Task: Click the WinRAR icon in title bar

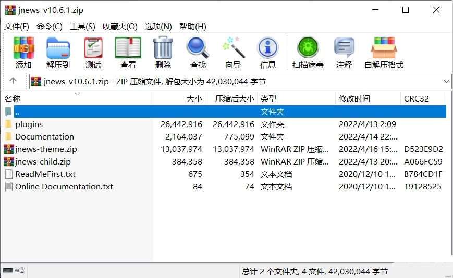Action: click(10, 10)
